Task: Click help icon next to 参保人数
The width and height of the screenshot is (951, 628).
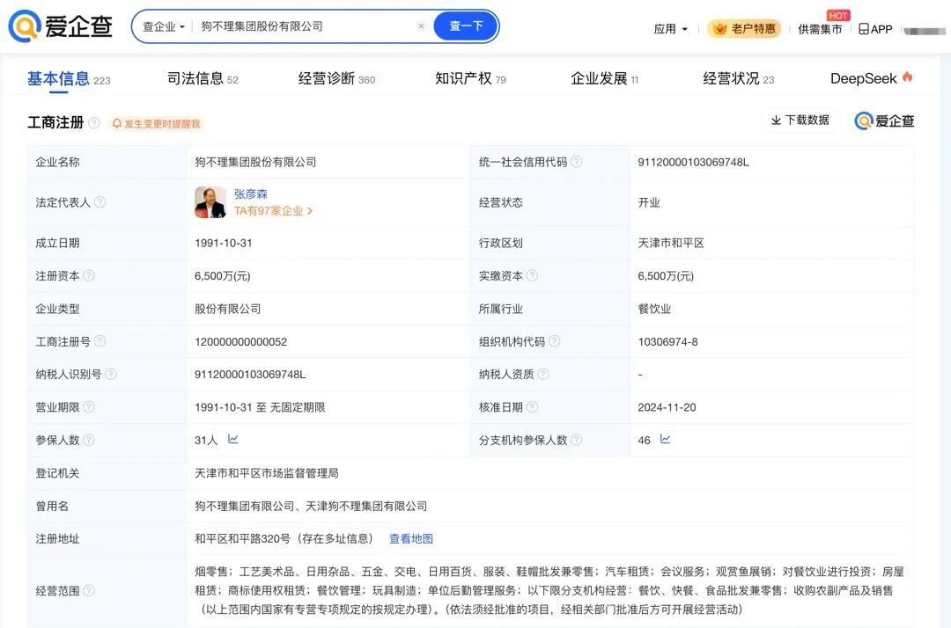Action: click(89, 440)
